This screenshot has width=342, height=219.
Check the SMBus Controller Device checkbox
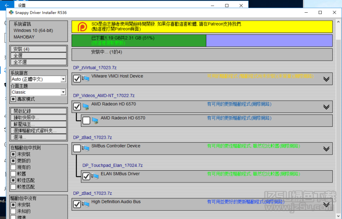77,148
